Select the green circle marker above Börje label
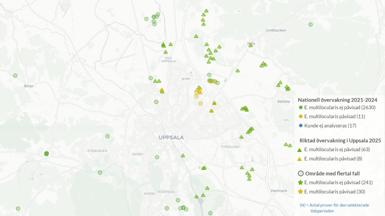The width and height of the screenshot is (385, 216). (16, 75)
